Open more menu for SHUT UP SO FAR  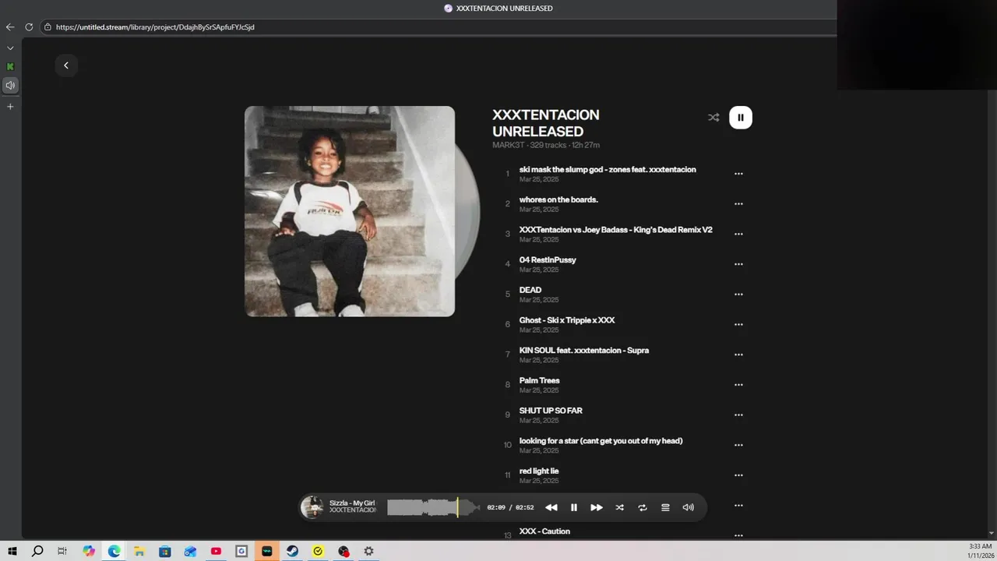(x=738, y=415)
